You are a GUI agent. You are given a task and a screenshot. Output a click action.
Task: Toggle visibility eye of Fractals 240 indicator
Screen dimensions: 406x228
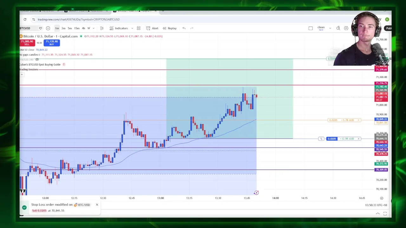click(37, 60)
